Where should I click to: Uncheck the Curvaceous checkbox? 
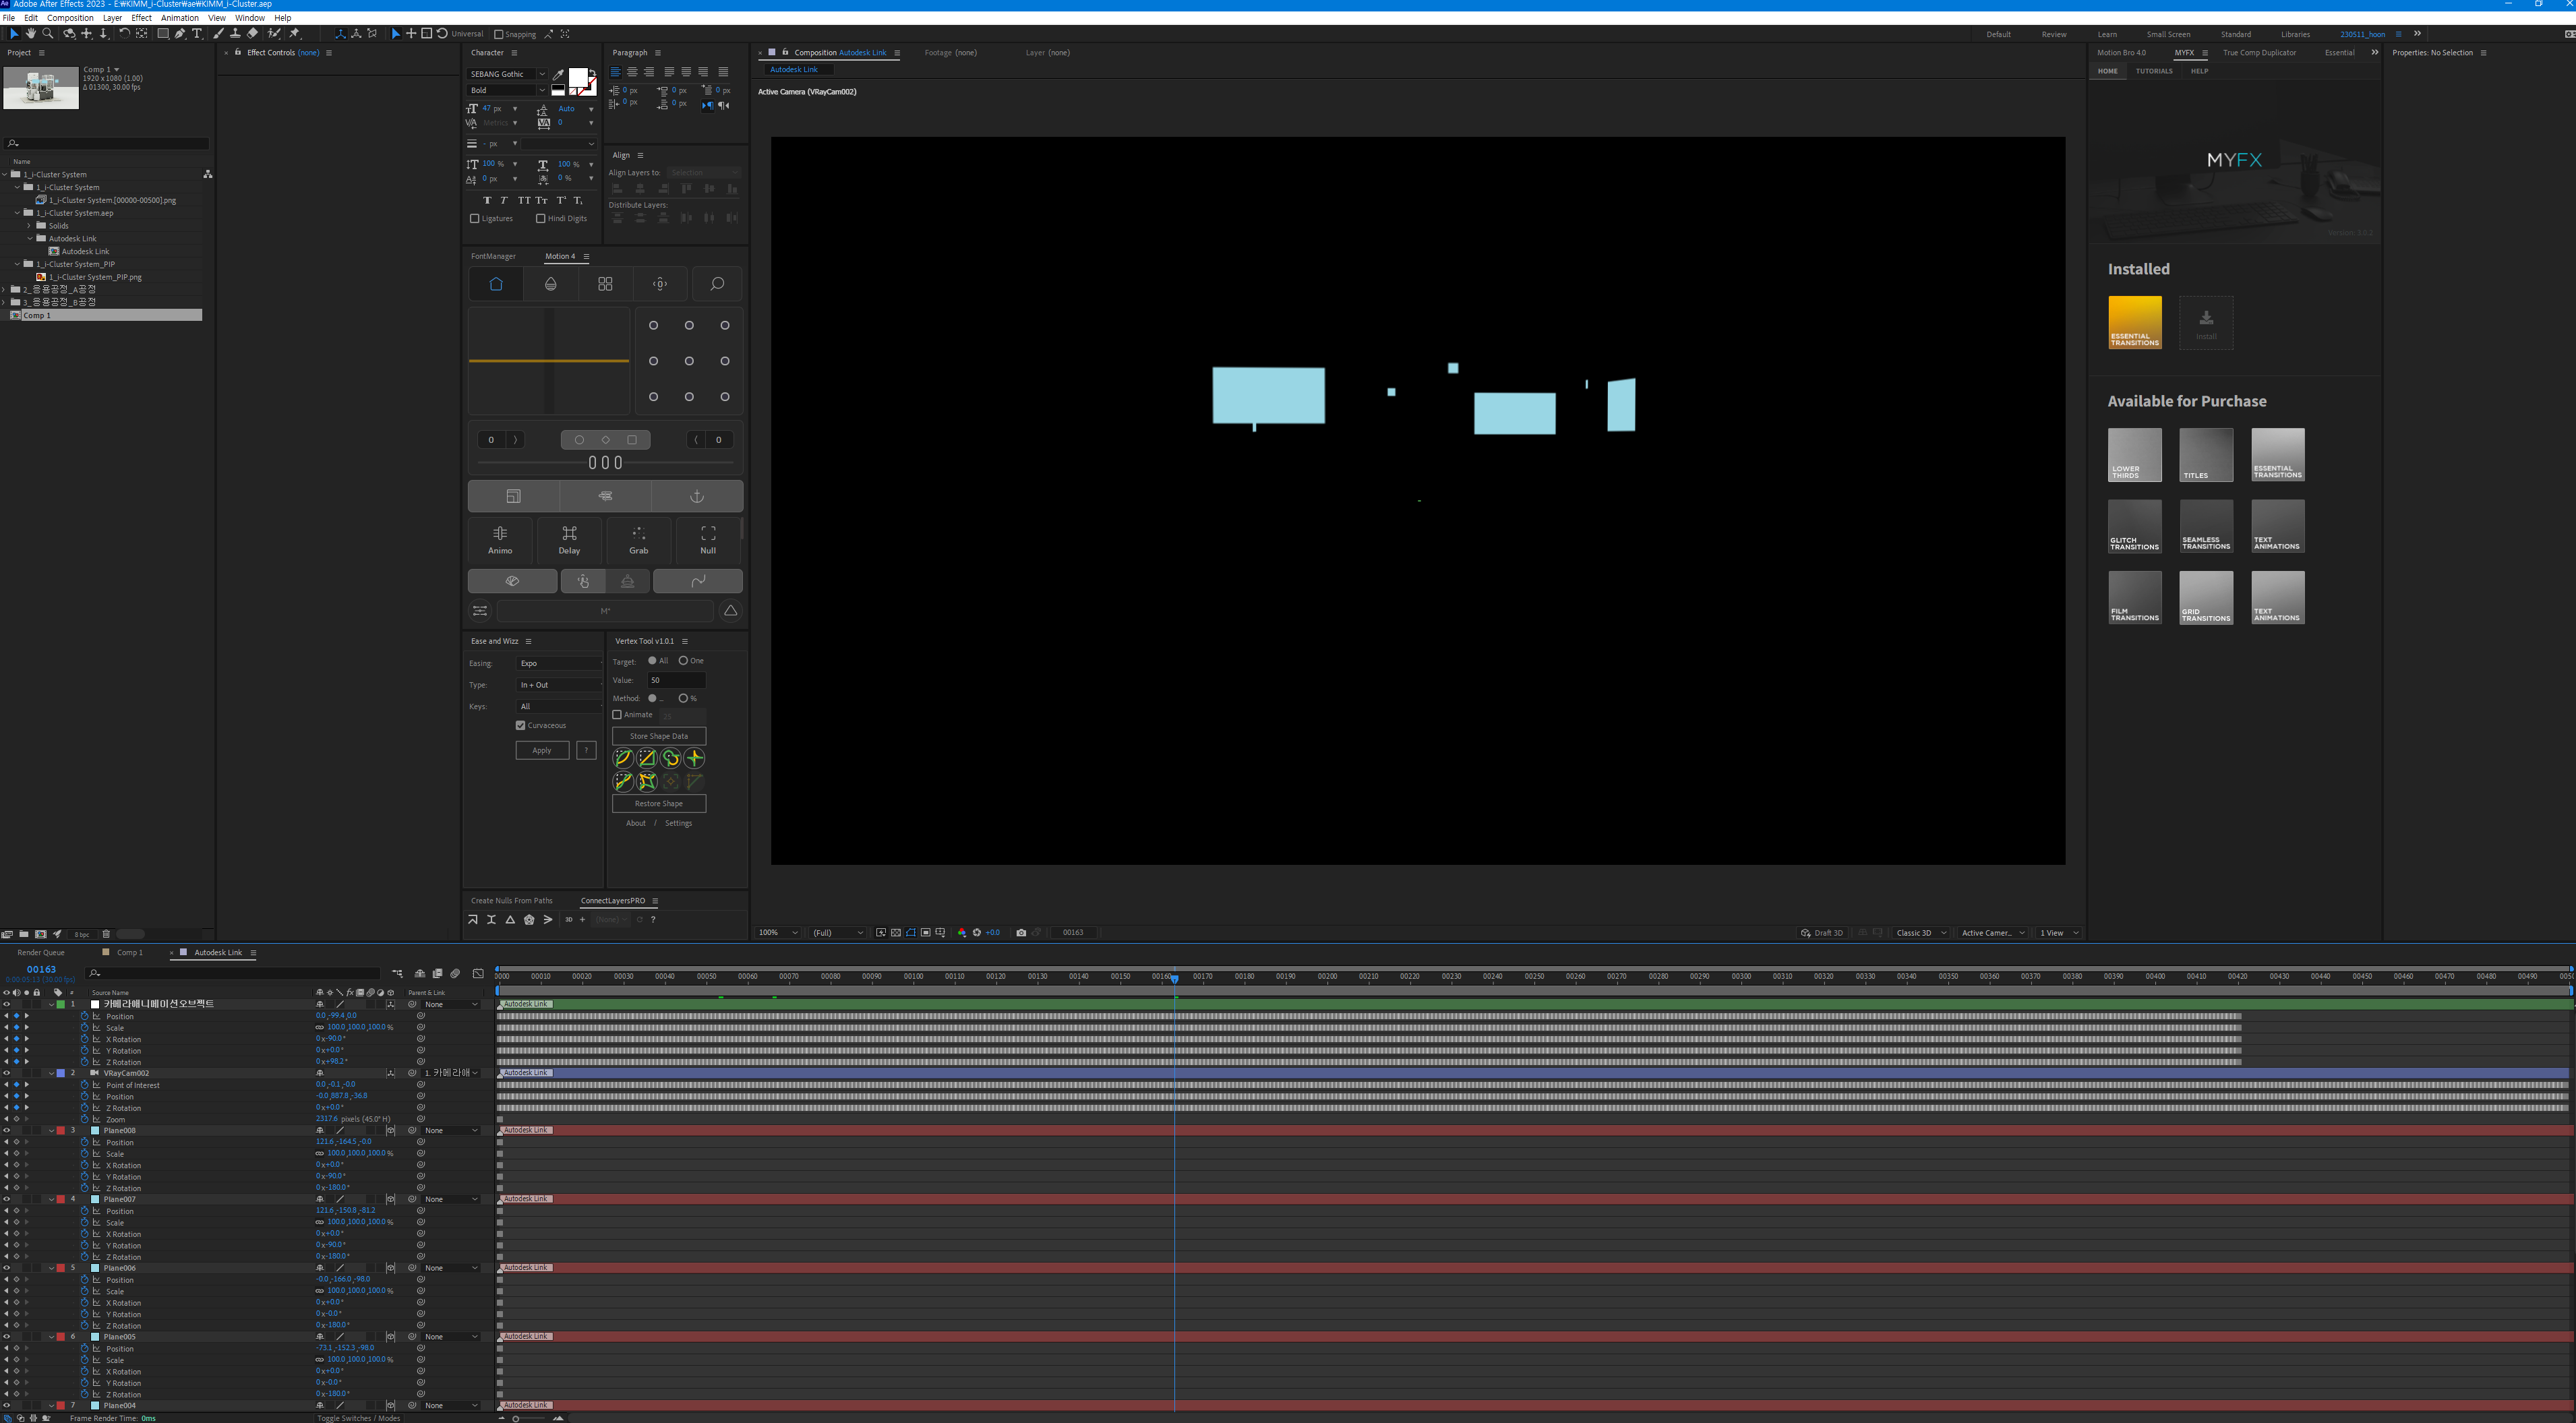click(x=520, y=725)
